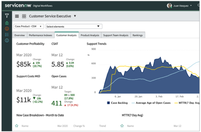
Task: Click the teal info circle icon
Action: pos(7,41)
